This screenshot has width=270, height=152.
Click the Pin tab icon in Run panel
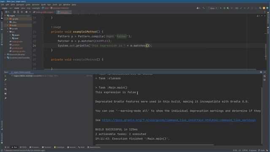pos(5,98)
